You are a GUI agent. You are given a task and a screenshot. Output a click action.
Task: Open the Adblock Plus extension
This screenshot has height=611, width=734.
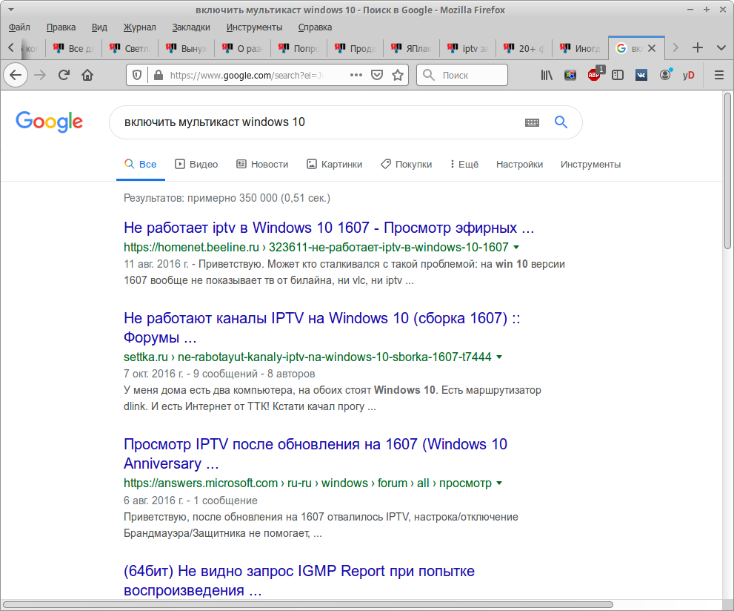point(595,74)
